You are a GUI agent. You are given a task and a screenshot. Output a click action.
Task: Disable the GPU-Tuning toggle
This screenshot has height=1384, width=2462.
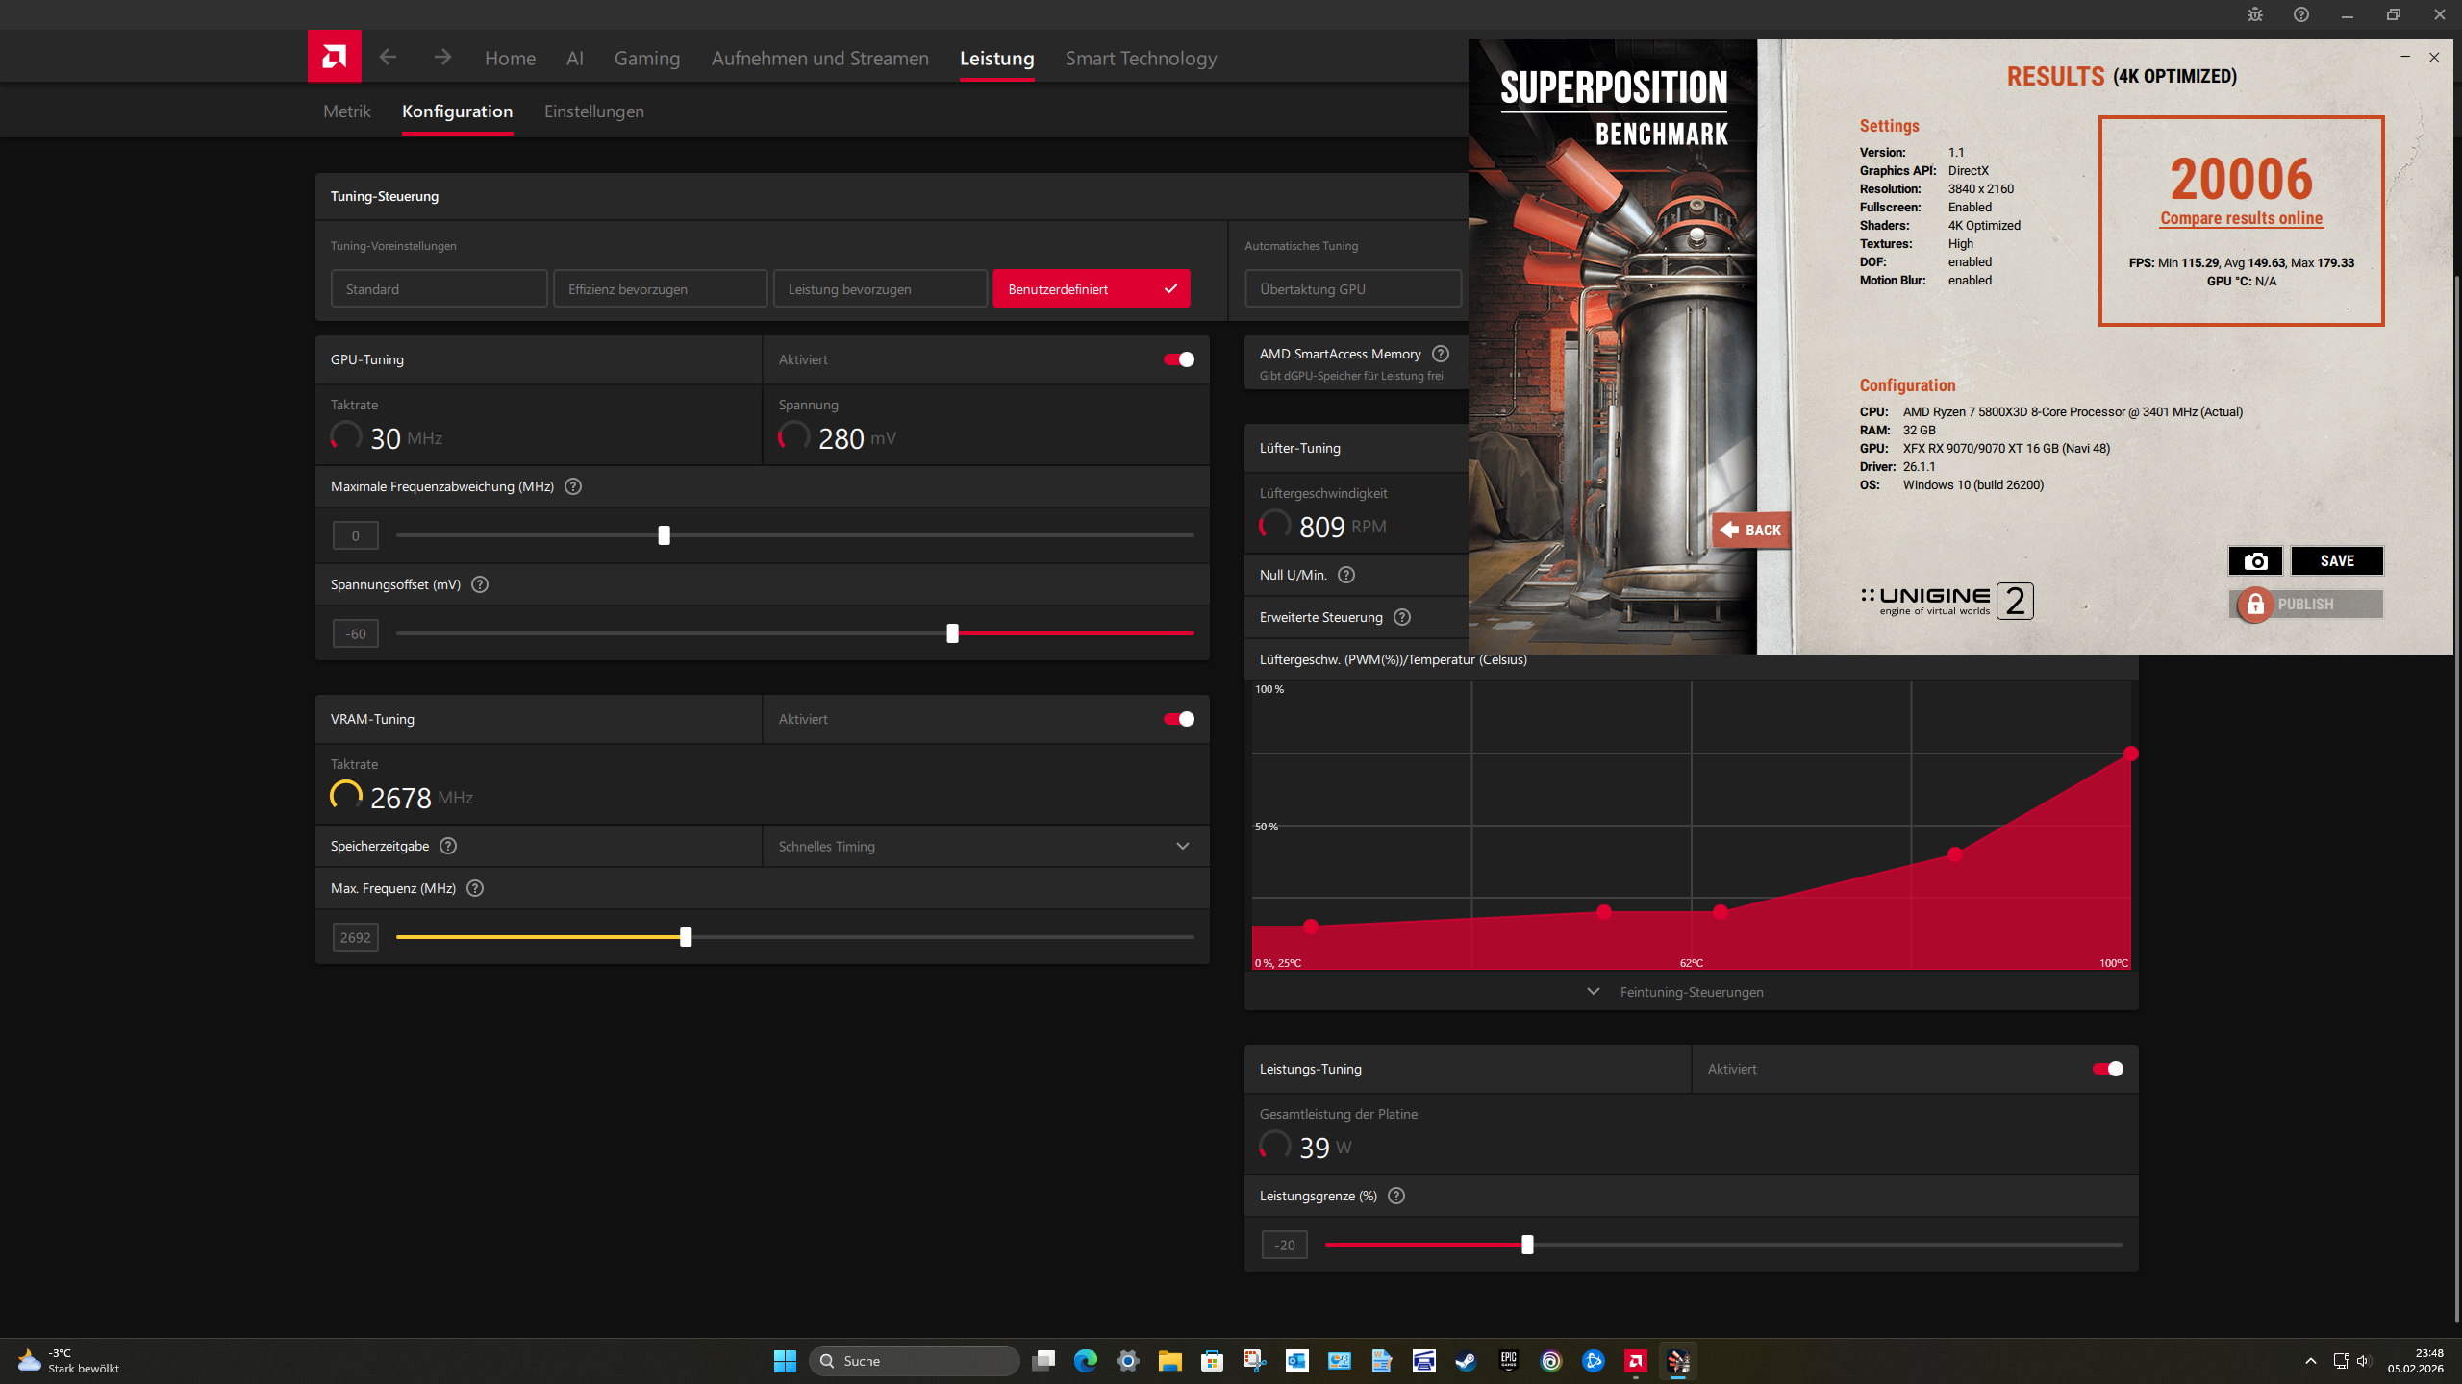click(x=1177, y=358)
